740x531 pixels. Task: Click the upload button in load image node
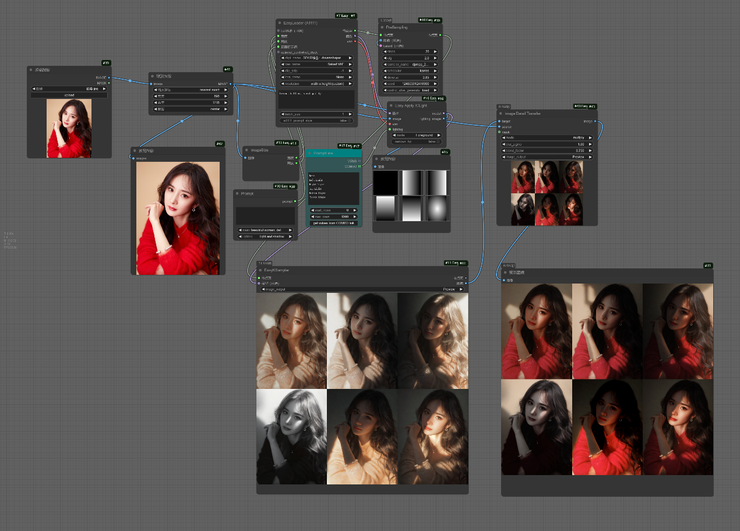(69, 95)
